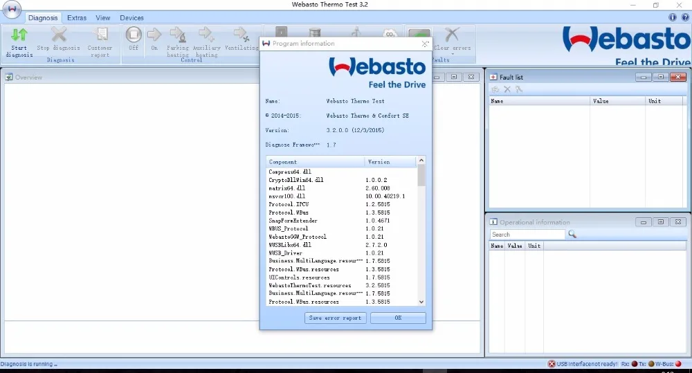The image size is (692, 373).
Task: Select the CryptoDllWin64.dll row
Action: [342, 180]
